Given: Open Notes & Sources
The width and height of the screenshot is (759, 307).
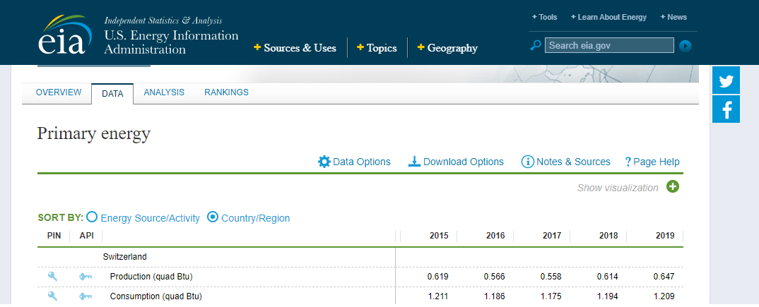Looking at the screenshot, I should [565, 162].
